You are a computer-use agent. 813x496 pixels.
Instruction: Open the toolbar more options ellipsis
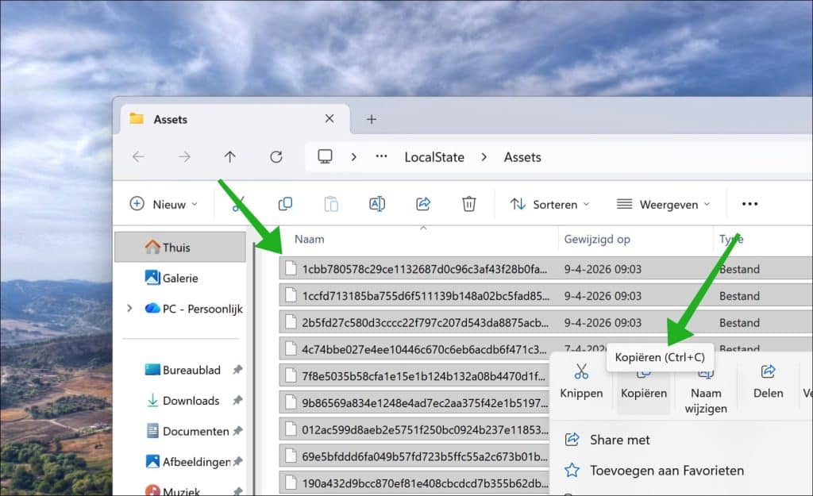point(749,204)
